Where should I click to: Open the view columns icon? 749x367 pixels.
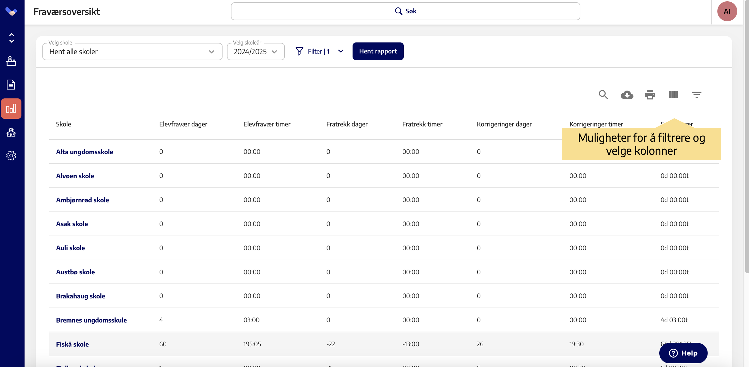[x=673, y=94]
